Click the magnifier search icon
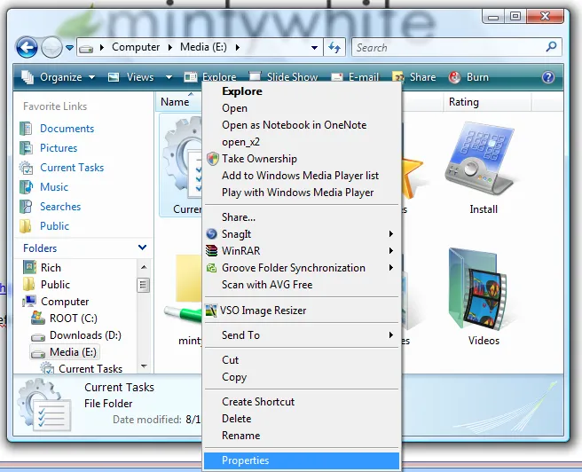582x472 pixels. coord(552,47)
